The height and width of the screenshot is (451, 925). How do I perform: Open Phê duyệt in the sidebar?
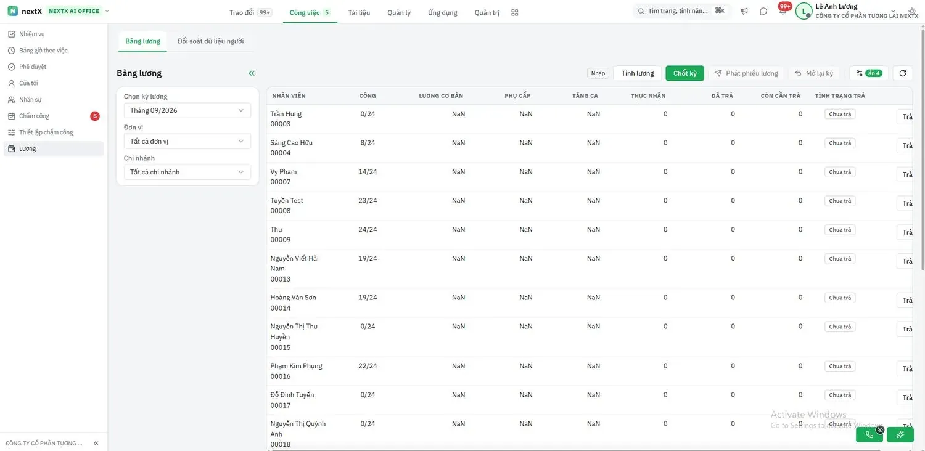click(54, 67)
